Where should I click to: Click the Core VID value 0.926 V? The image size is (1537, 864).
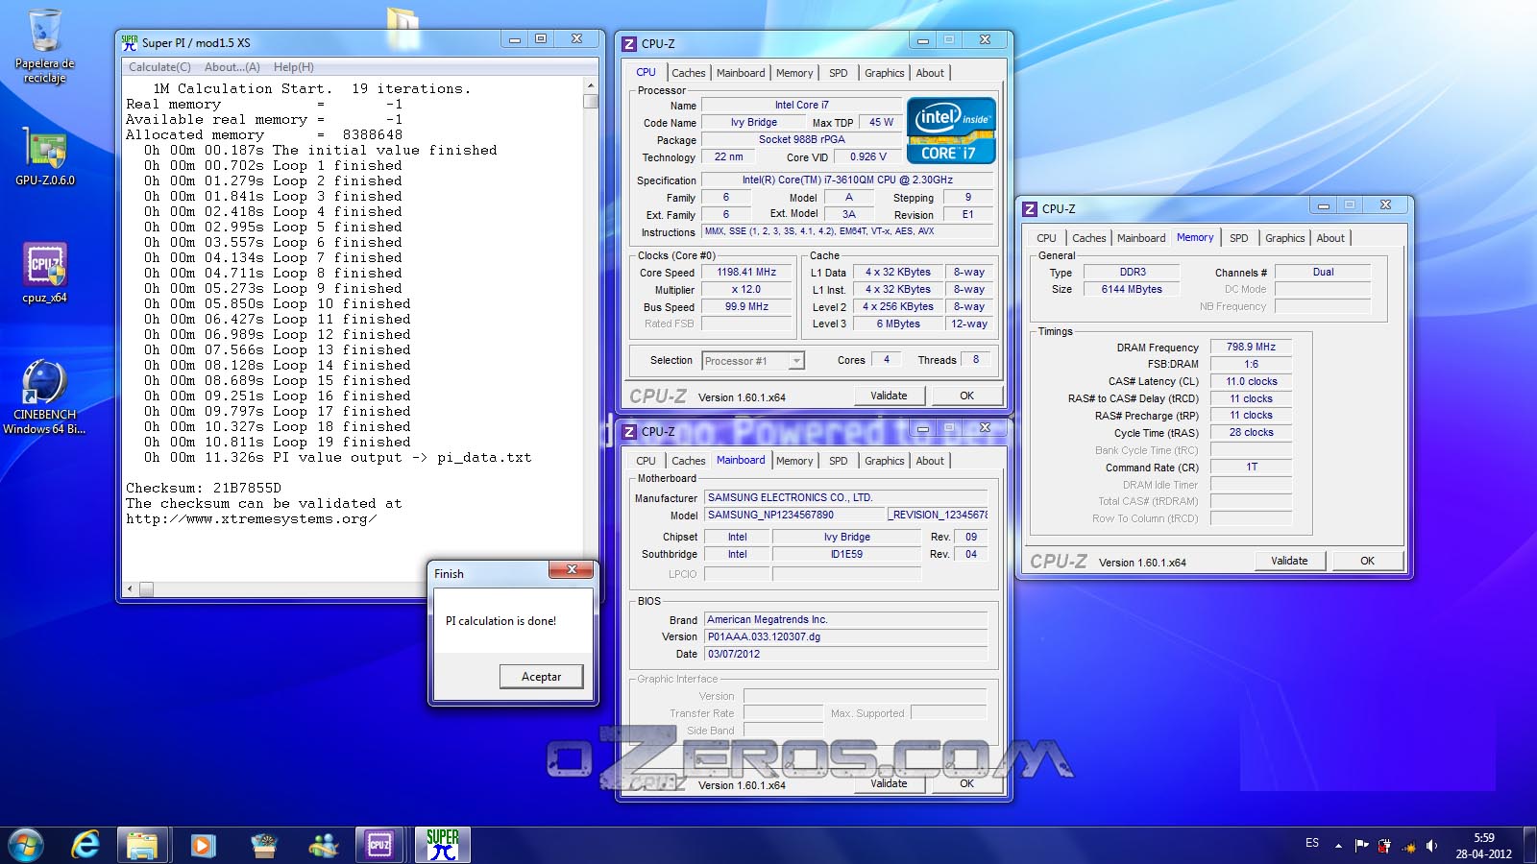click(x=867, y=157)
